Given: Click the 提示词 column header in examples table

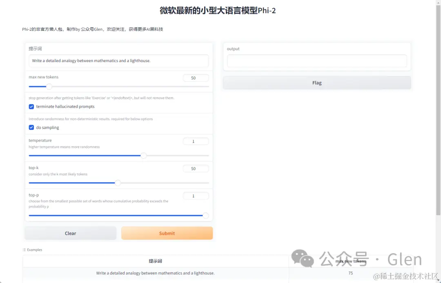Looking at the screenshot, I should (156, 261).
